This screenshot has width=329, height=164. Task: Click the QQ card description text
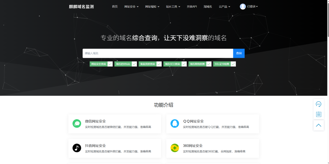point(216,127)
